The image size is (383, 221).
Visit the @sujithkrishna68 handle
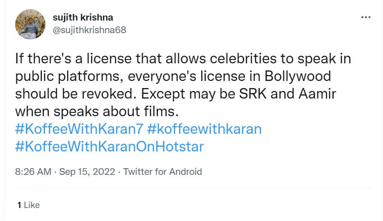point(89,30)
